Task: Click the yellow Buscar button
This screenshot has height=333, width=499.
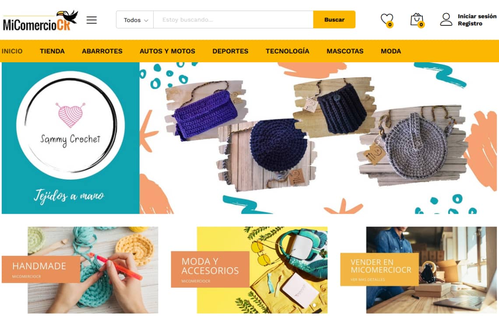Action: coord(334,19)
